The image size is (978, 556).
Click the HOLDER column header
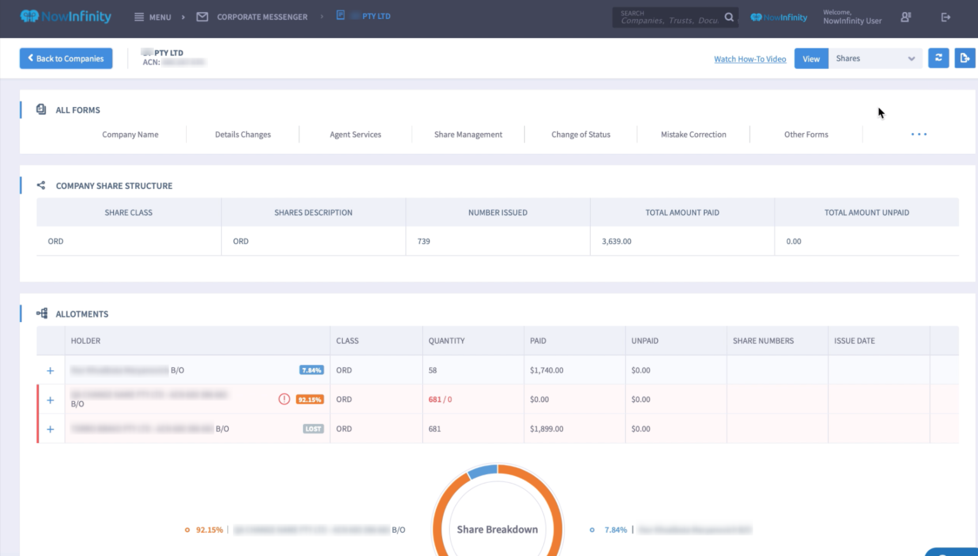pos(85,341)
